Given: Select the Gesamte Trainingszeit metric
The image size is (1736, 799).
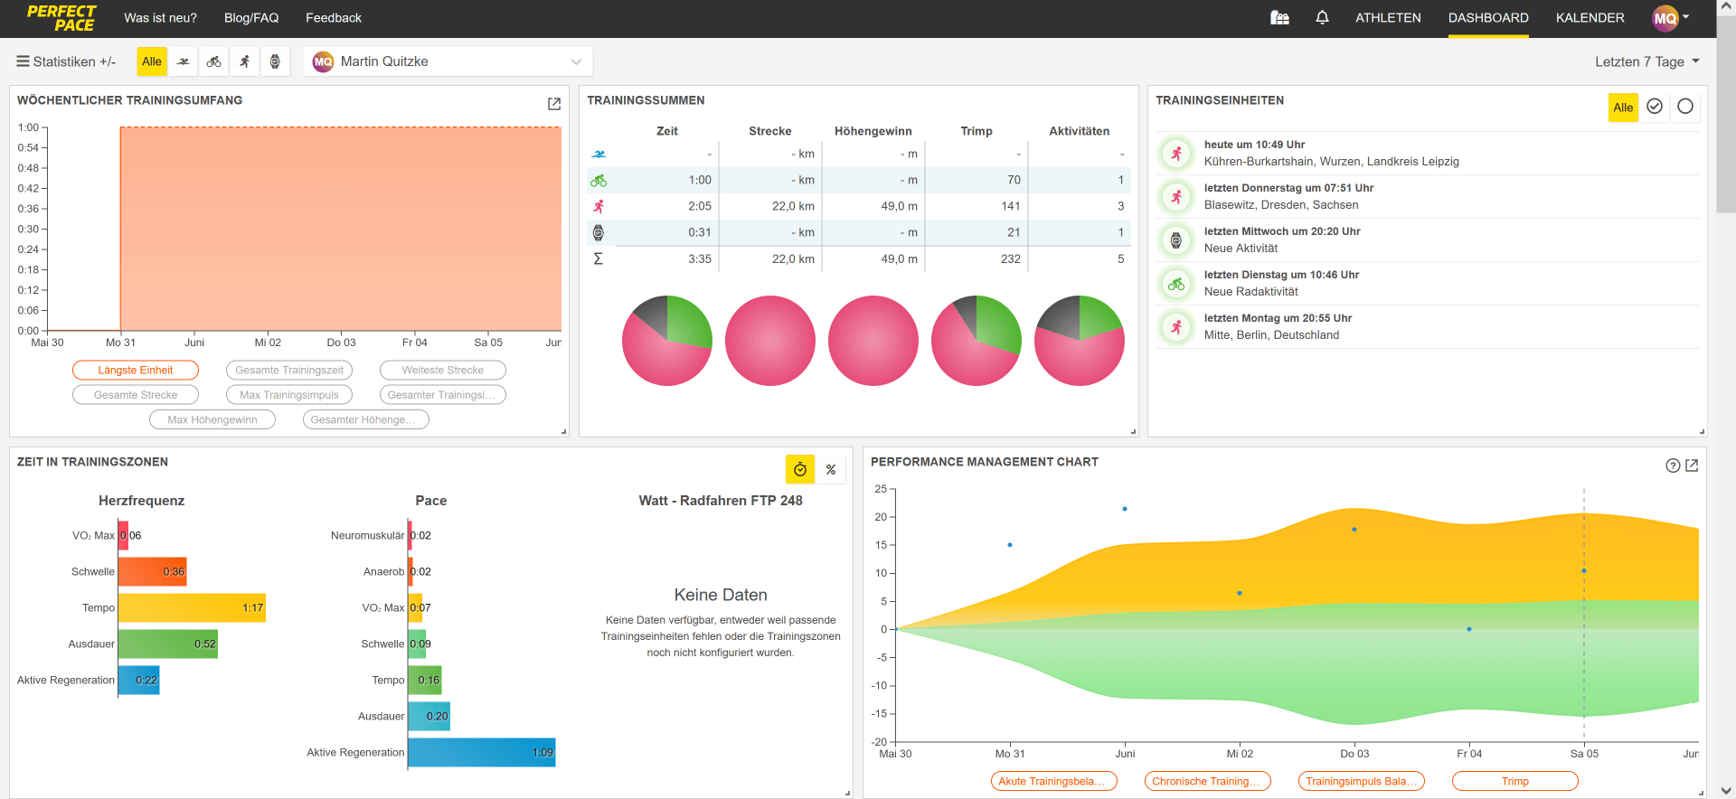Looking at the screenshot, I should click(x=289, y=370).
